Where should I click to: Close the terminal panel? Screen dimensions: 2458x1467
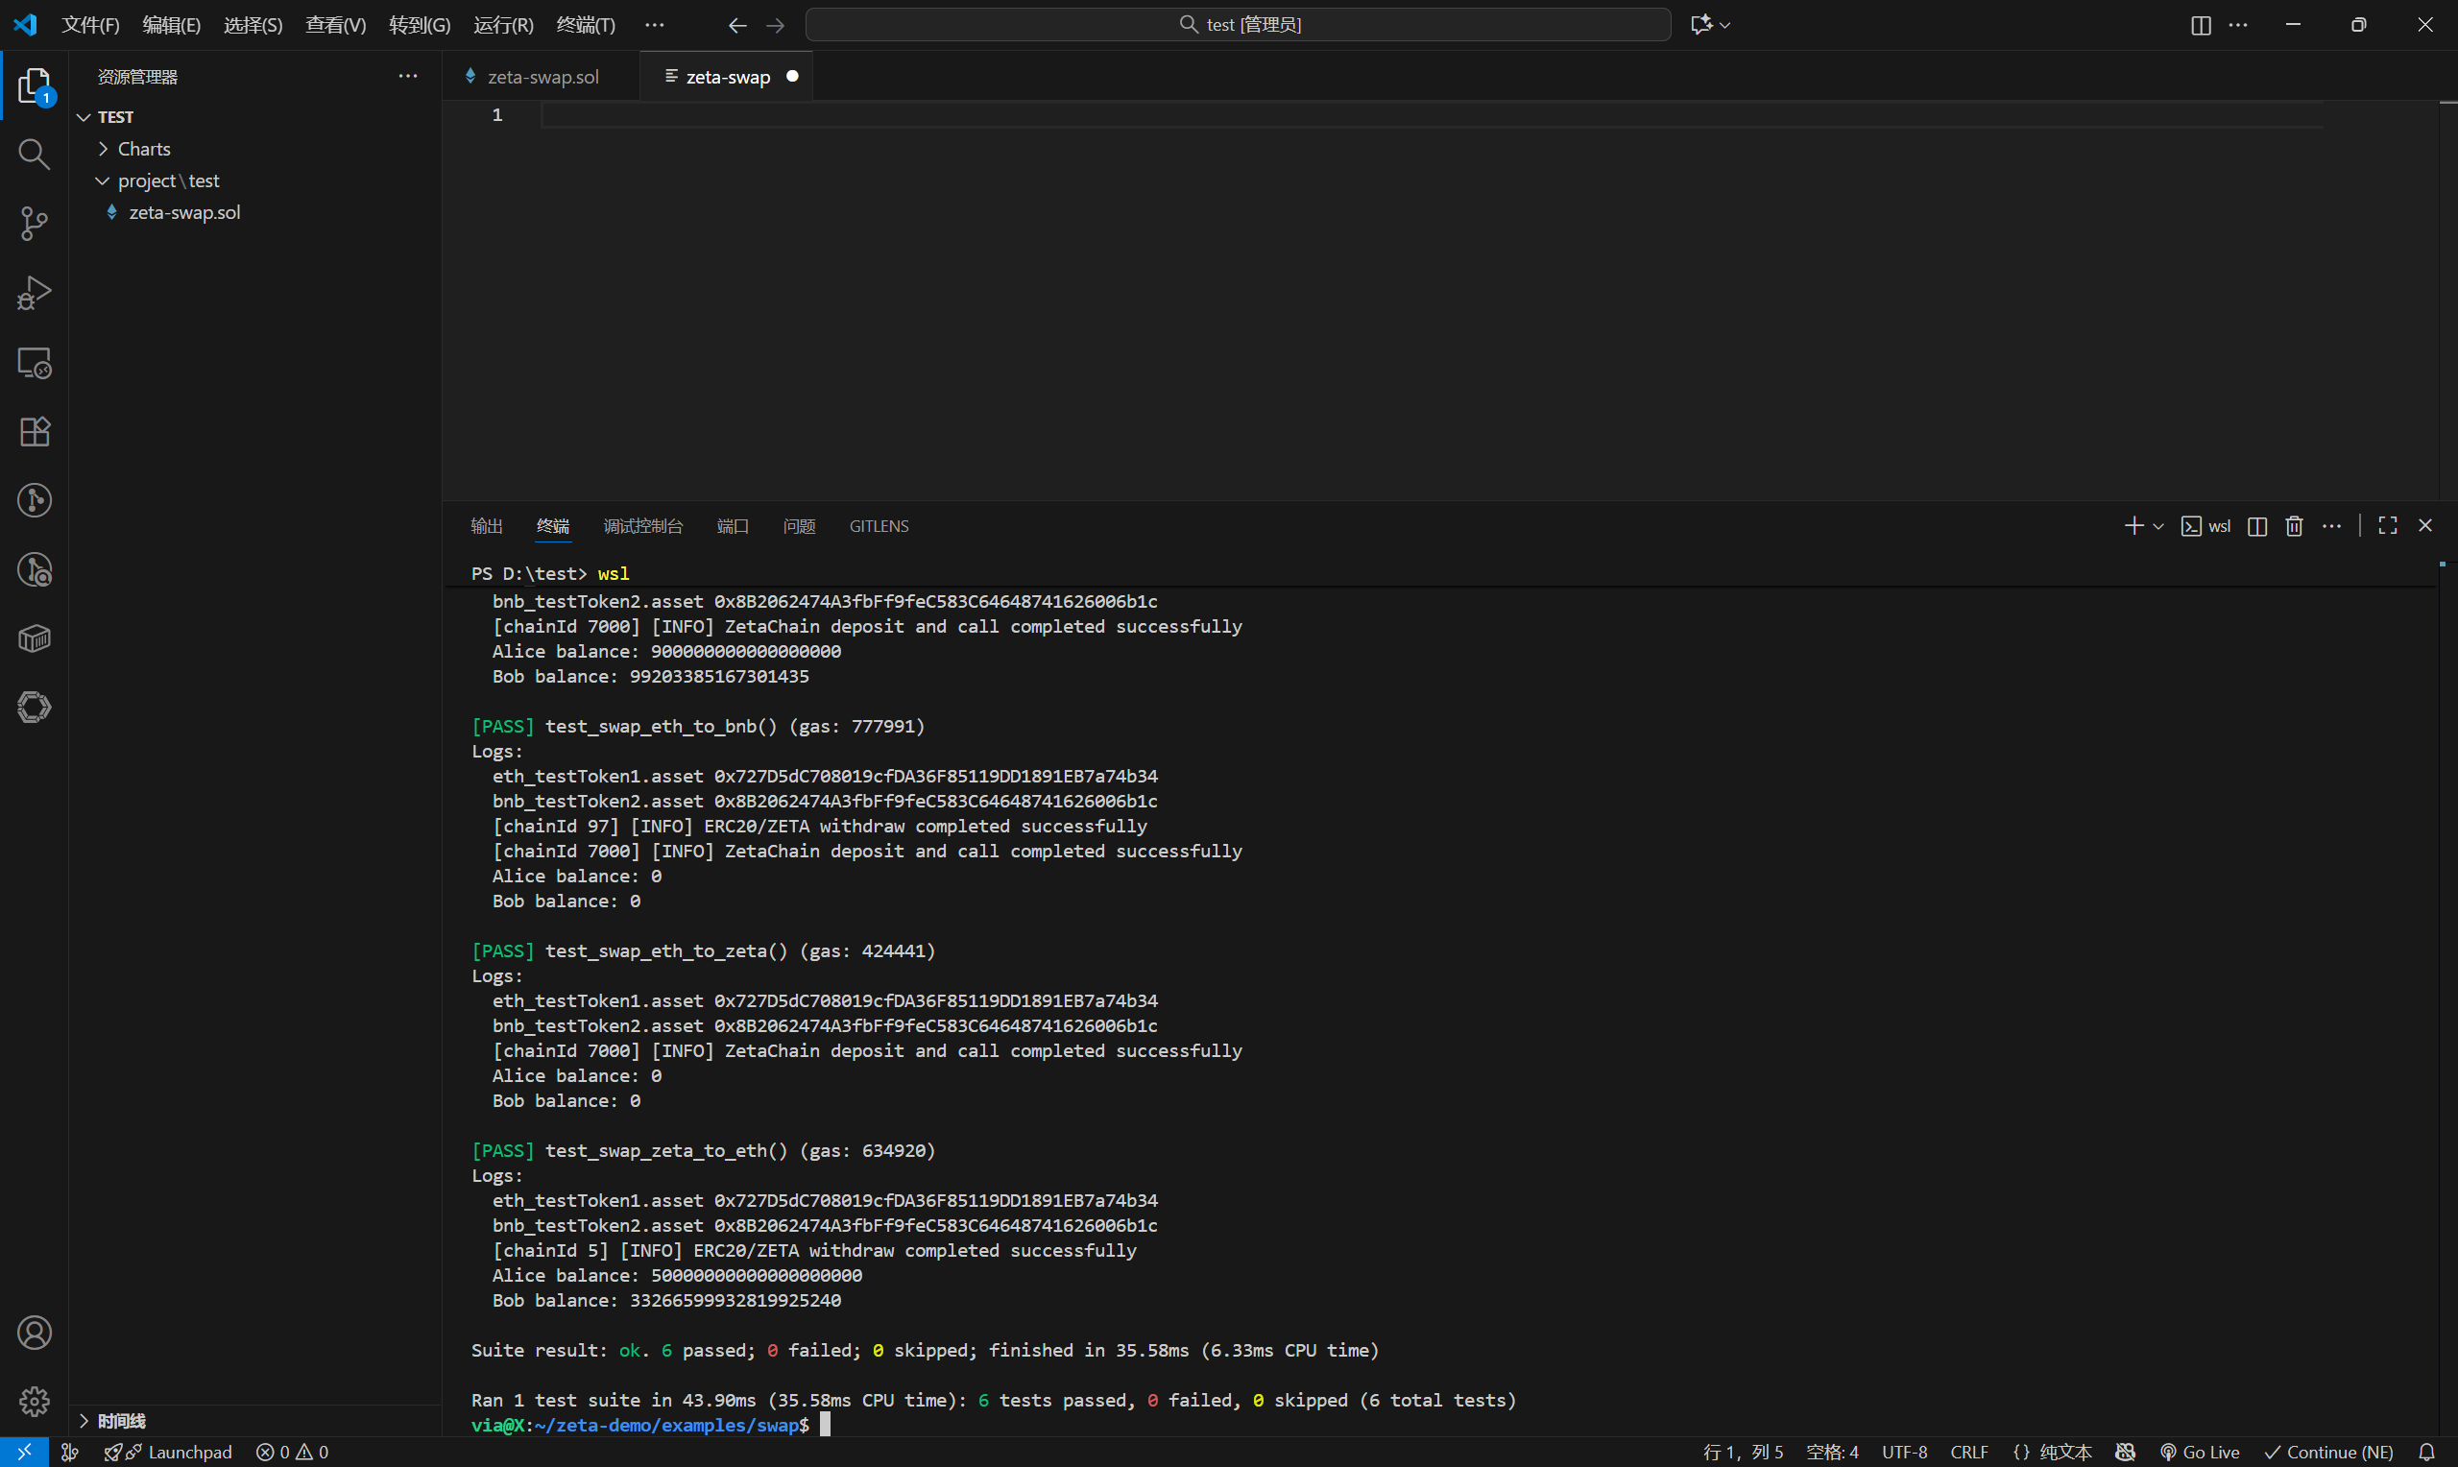click(2425, 526)
